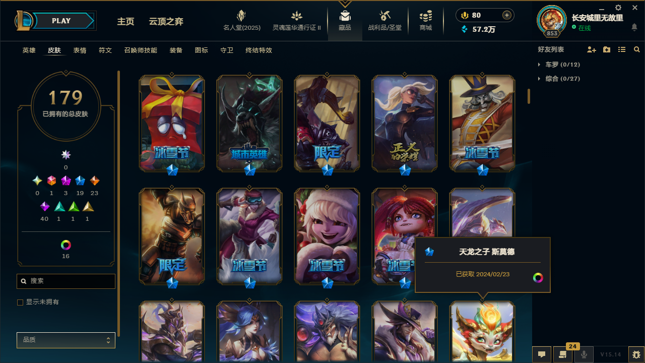Open the 藏品 collection bag icon
Screen dimensions: 645x363
point(345,16)
